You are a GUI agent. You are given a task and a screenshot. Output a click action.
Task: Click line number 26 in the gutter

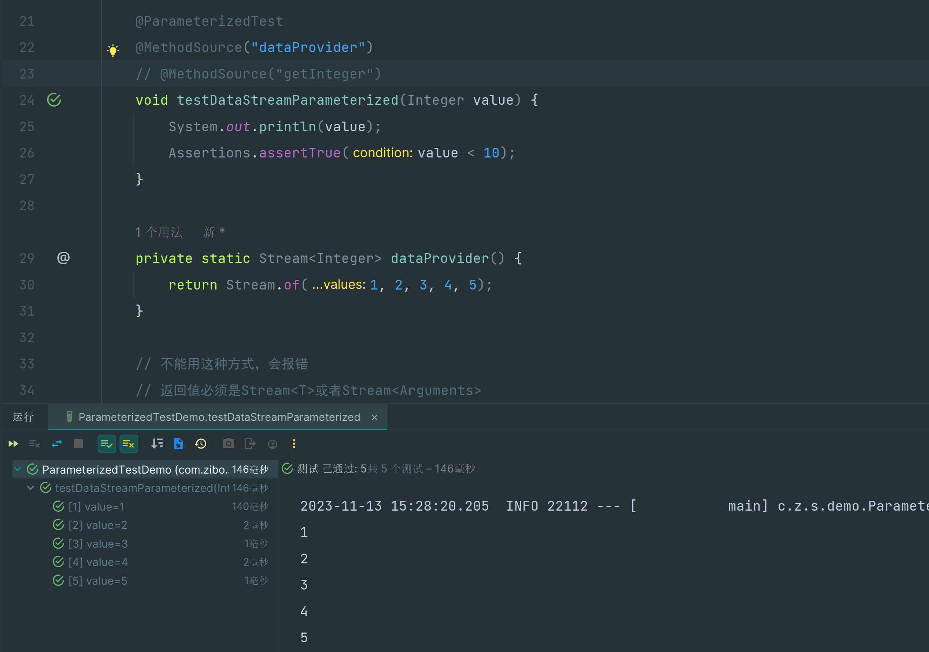(x=27, y=153)
